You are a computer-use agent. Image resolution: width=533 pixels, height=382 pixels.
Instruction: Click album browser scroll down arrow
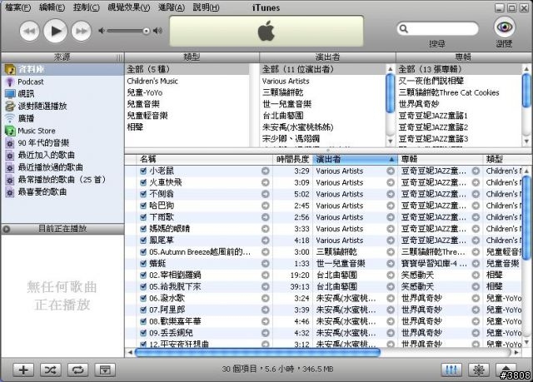pyautogui.click(x=526, y=141)
